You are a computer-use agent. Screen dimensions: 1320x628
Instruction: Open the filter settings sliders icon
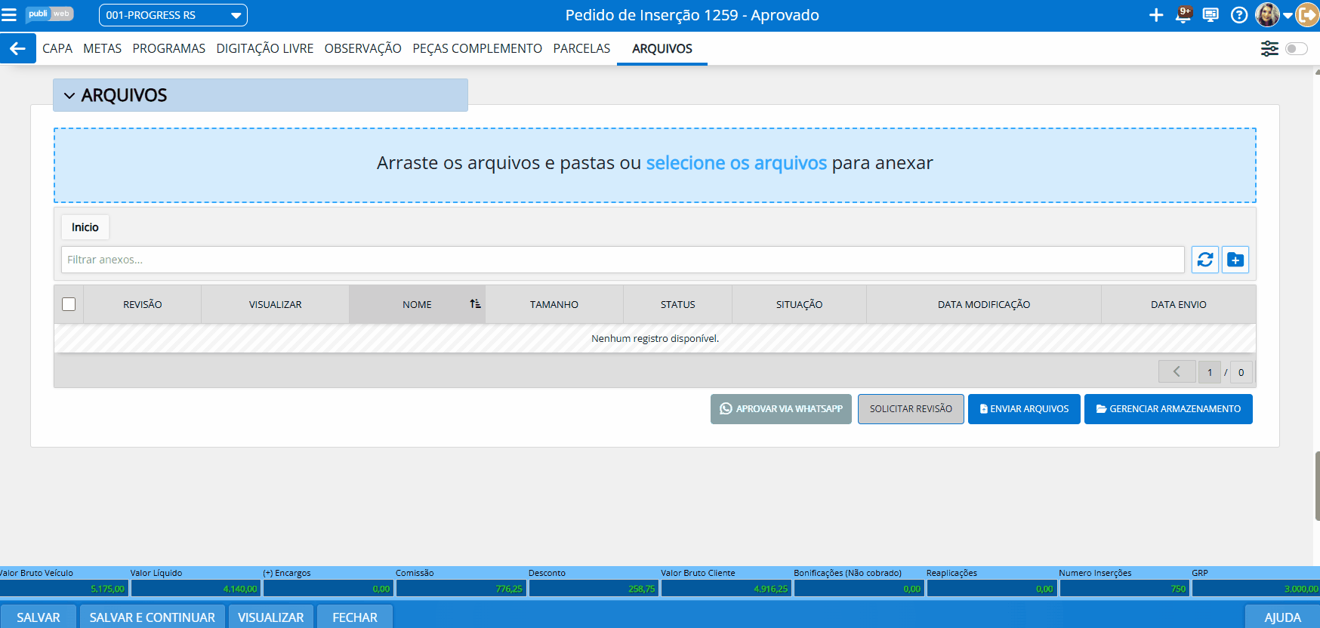(1269, 48)
